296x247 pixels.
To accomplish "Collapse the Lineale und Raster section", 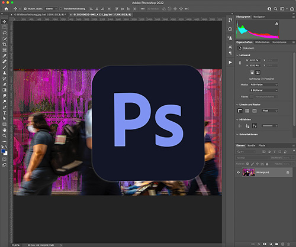I will pos(237,105).
